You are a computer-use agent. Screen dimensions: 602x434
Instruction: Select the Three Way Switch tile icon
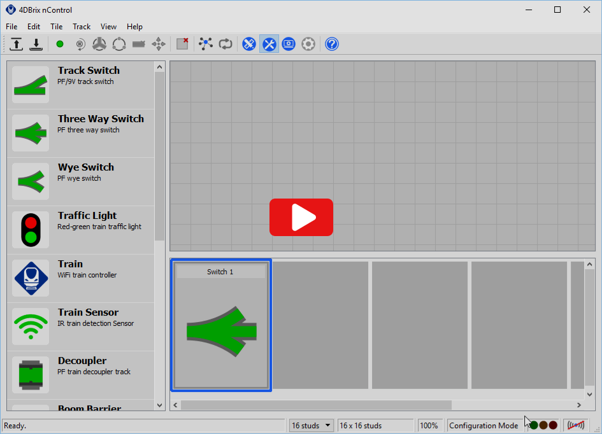point(31,133)
